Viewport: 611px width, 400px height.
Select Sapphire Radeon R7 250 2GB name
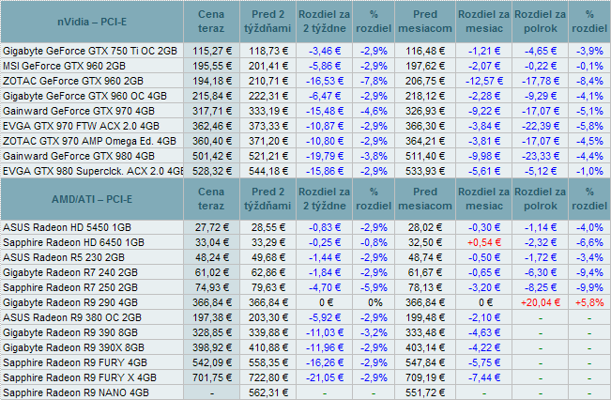(x=70, y=287)
